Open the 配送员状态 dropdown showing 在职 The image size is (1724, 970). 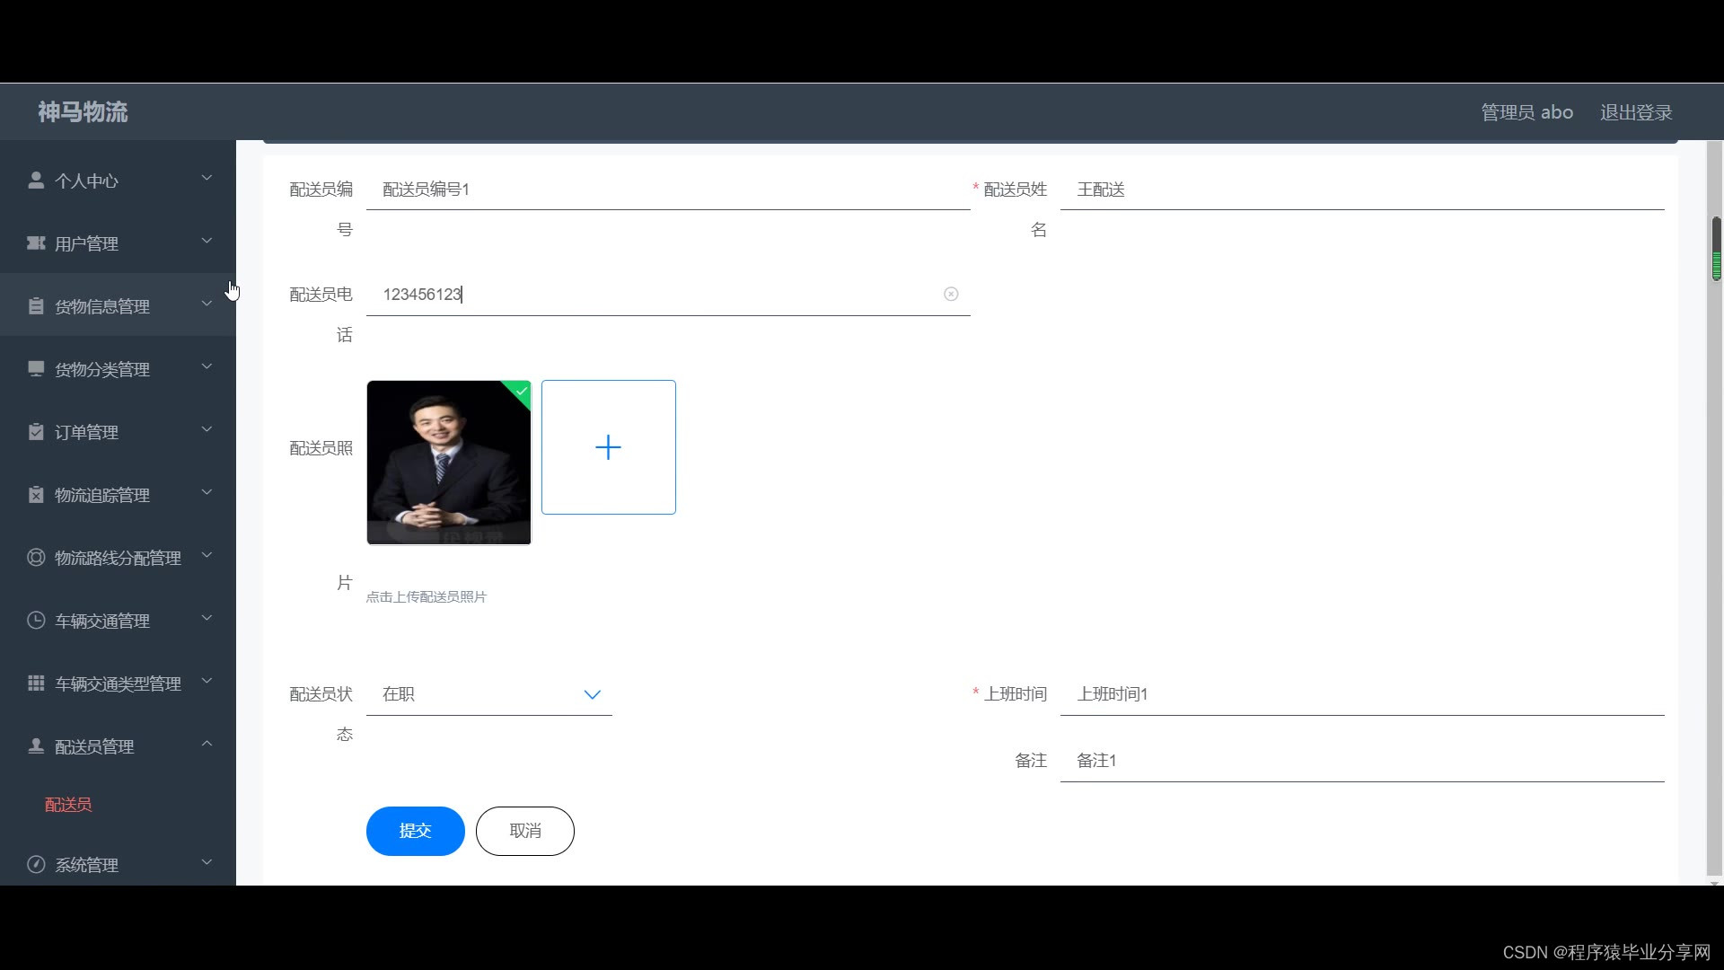[x=489, y=694]
